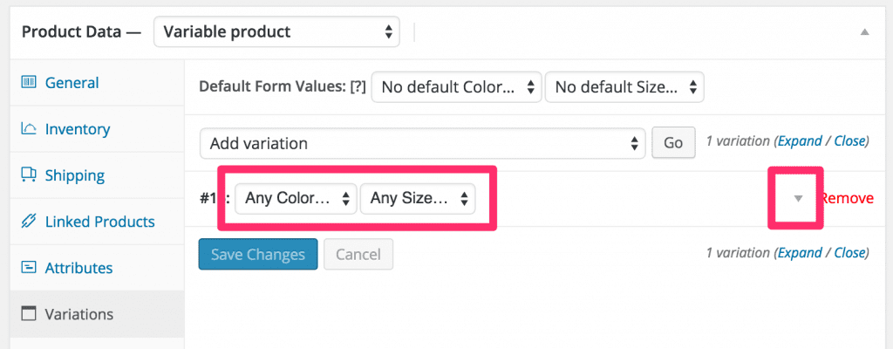Image resolution: width=893 pixels, height=349 pixels.
Task: Collapse the Product Data panel with the triangle icon
Action: click(x=864, y=32)
